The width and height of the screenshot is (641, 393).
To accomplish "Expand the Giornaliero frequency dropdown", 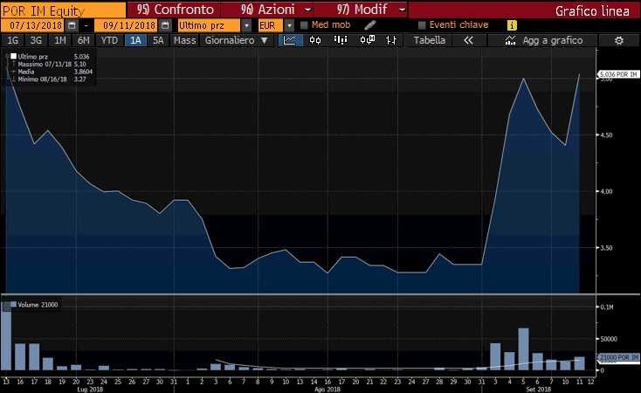I will 264,40.
